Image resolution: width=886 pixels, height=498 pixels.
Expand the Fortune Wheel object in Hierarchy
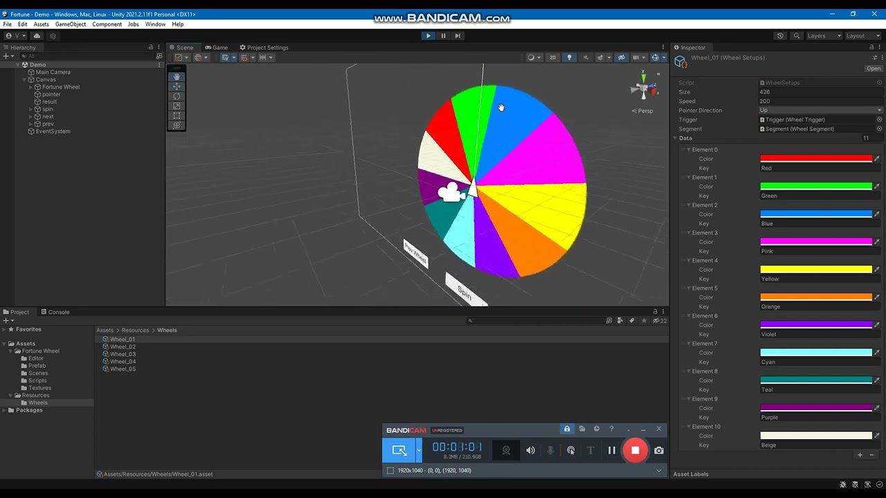coord(31,87)
